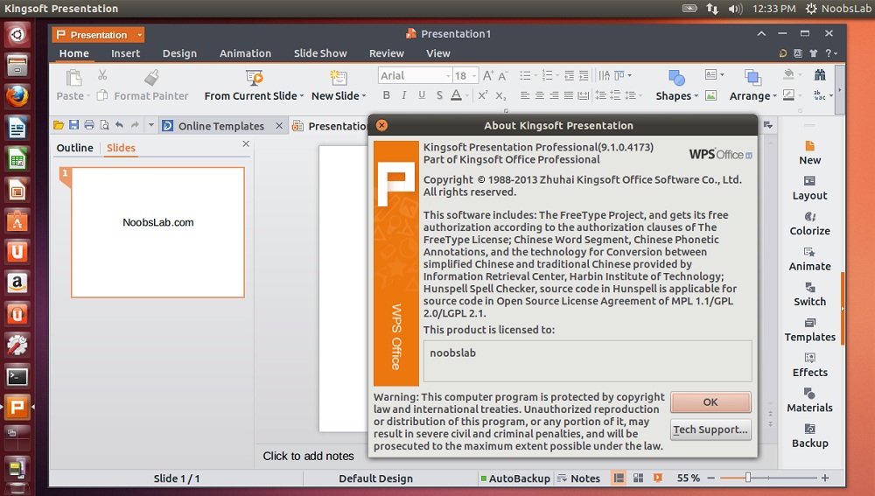875x496 pixels.
Task: Expand the From Current Slide dropdown arrow
Action: pos(301,96)
